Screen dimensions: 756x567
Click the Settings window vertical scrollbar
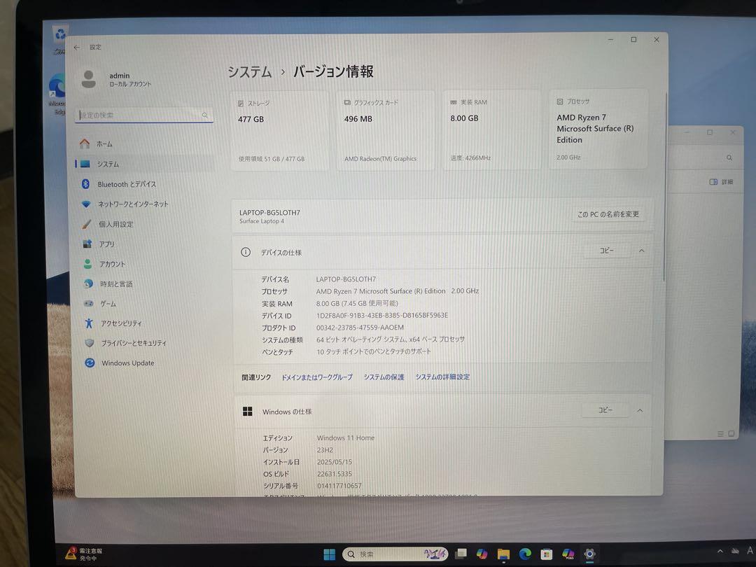click(665, 188)
